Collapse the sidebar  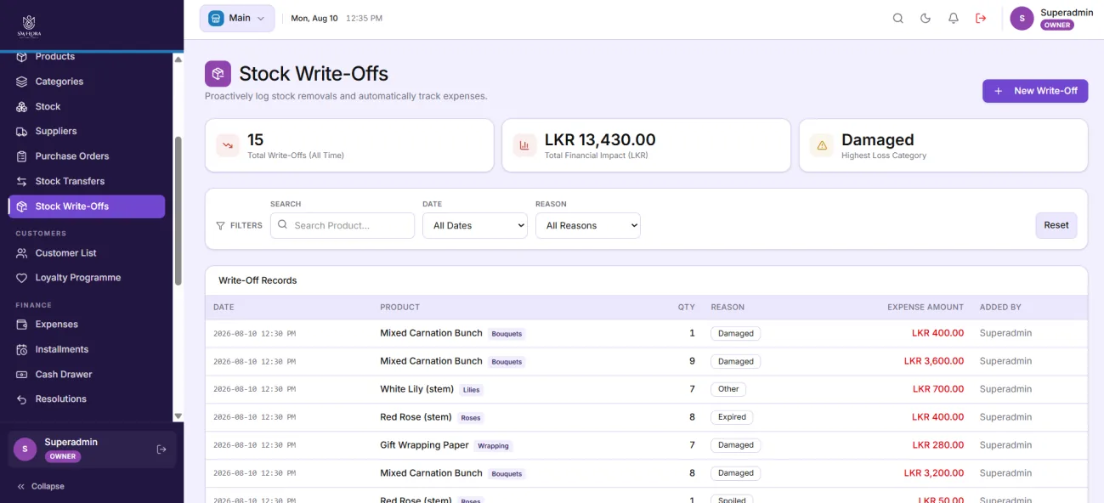tap(41, 486)
